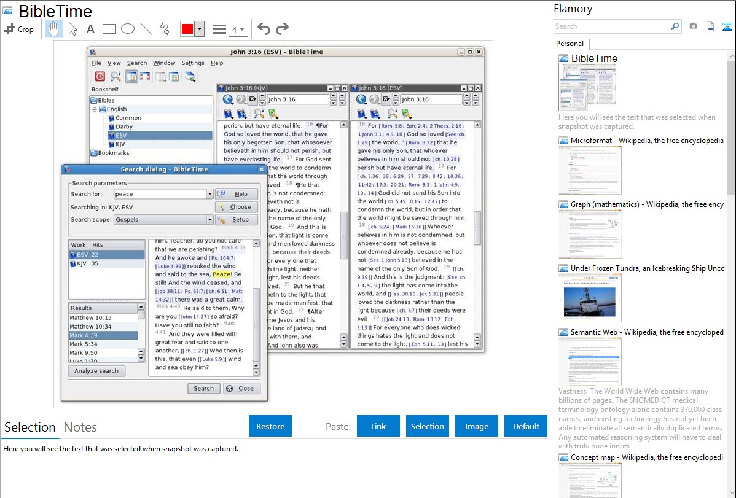The image size is (736, 498).
Task: Click the Close button in Search dialog
Action: 241,388
